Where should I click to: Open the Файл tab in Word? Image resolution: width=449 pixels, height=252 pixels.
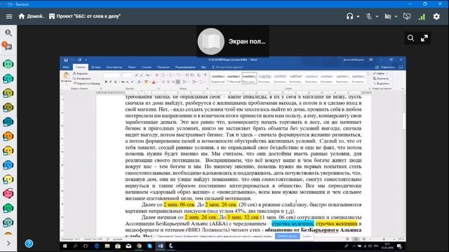[x=66, y=67]
